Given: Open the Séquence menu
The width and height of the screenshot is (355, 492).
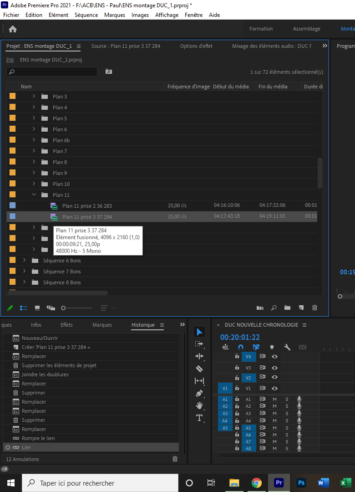Looking at the screenshot, I should [86, 15].
